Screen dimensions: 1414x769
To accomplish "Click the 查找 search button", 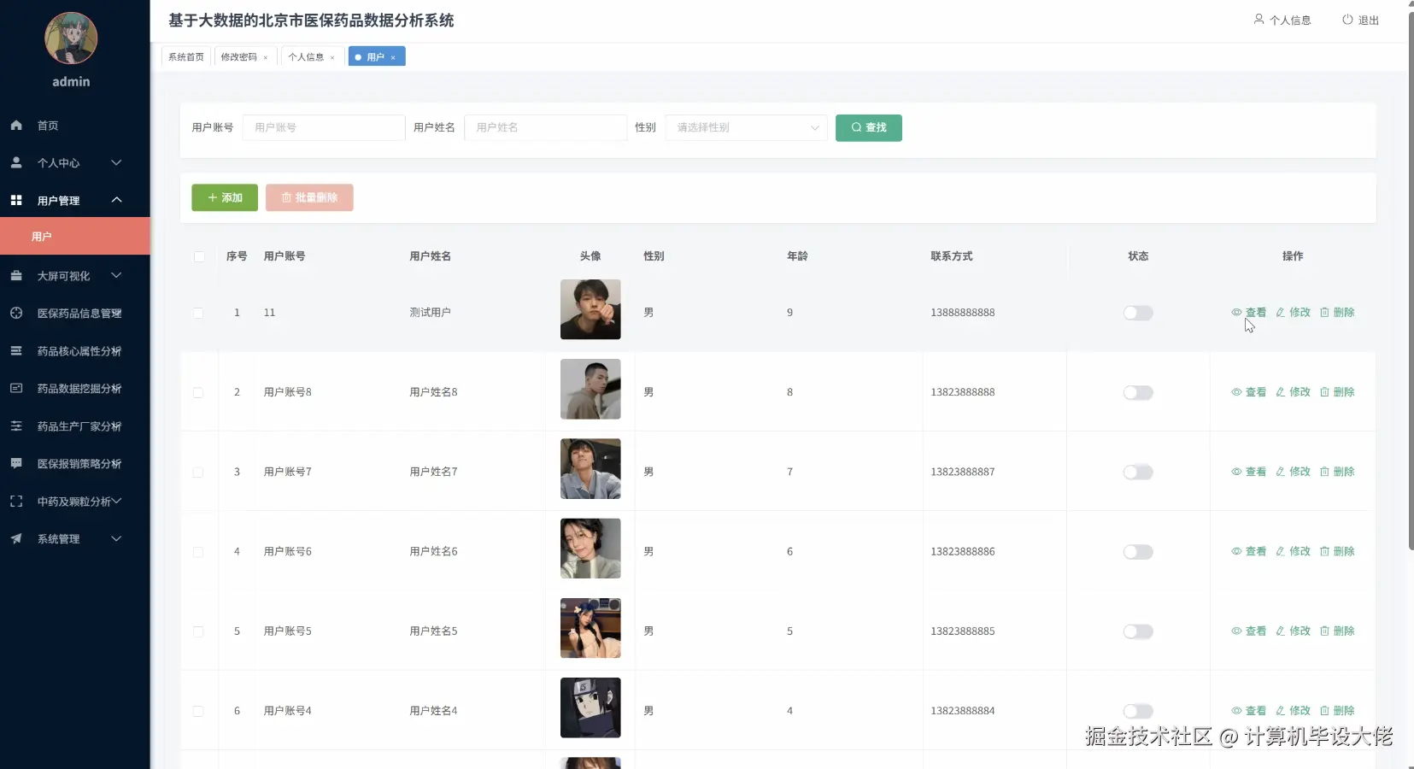I will tap(868, 127).
